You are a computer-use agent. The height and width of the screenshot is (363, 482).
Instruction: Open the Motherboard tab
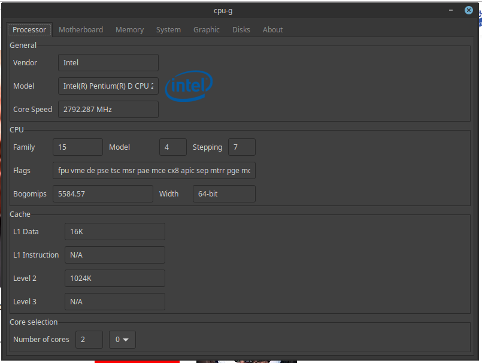pos(81,30)
